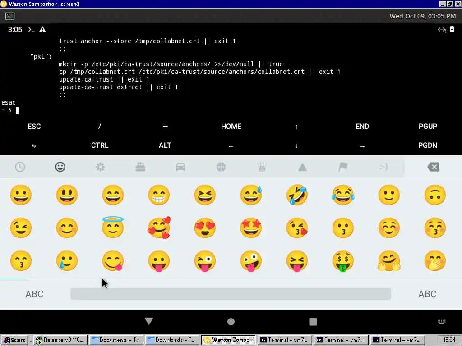462x346 pixels.
Task: Tap the dash extra key
Action: point(165,127)
